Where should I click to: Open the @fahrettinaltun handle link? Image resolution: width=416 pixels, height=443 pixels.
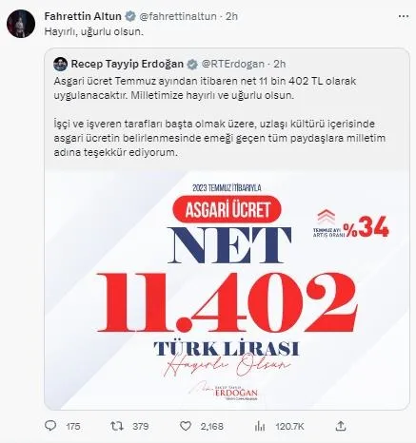click(x=178, y=16)
